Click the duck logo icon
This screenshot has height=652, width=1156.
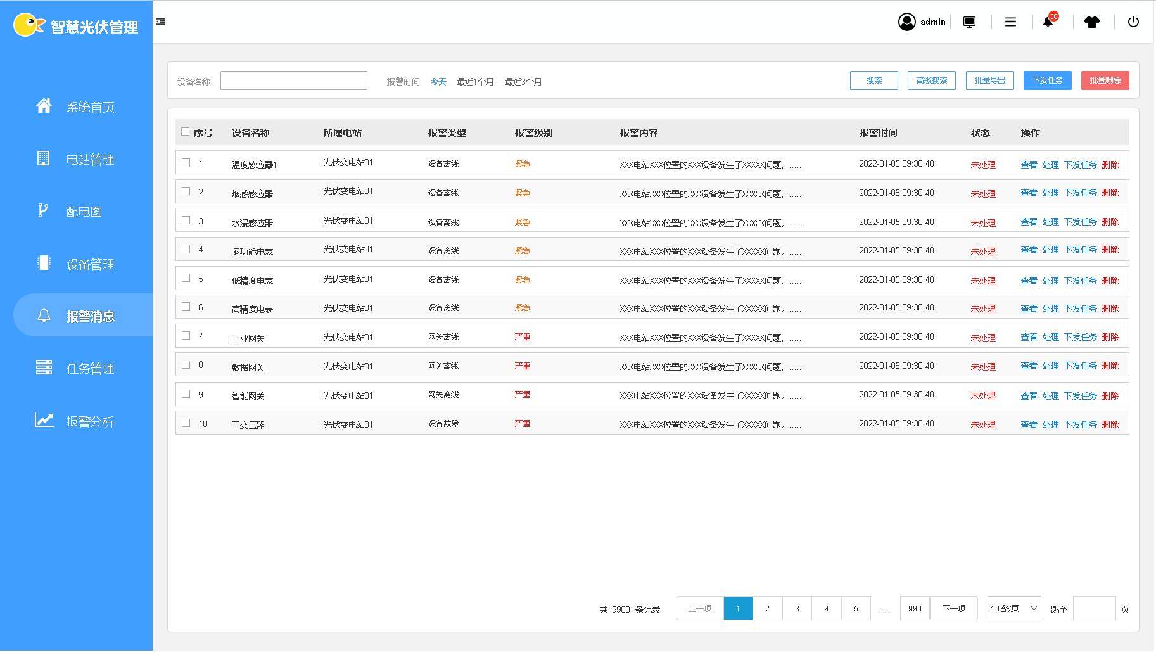click(x=29, y=25)
